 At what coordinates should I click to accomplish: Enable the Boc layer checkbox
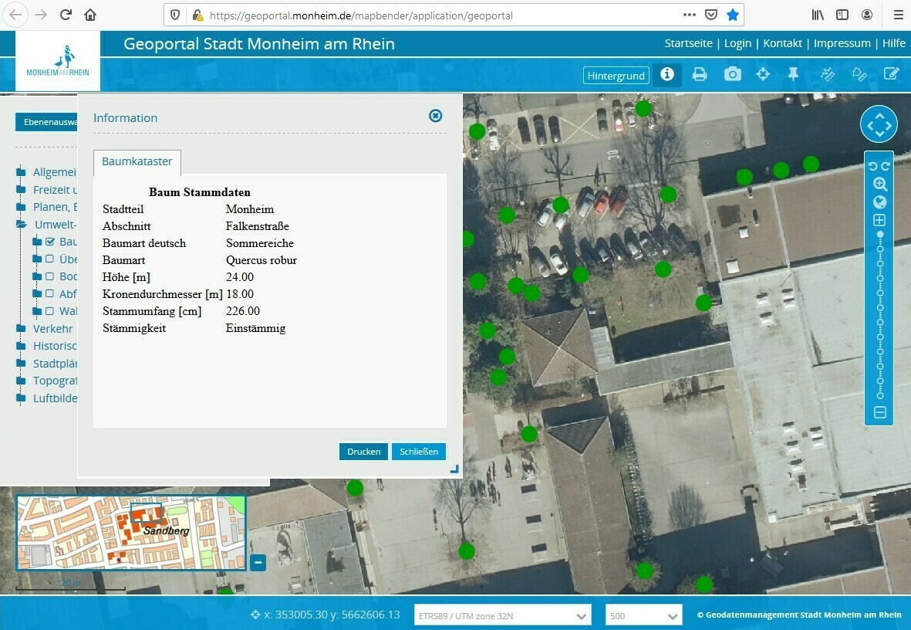[49, 276]
